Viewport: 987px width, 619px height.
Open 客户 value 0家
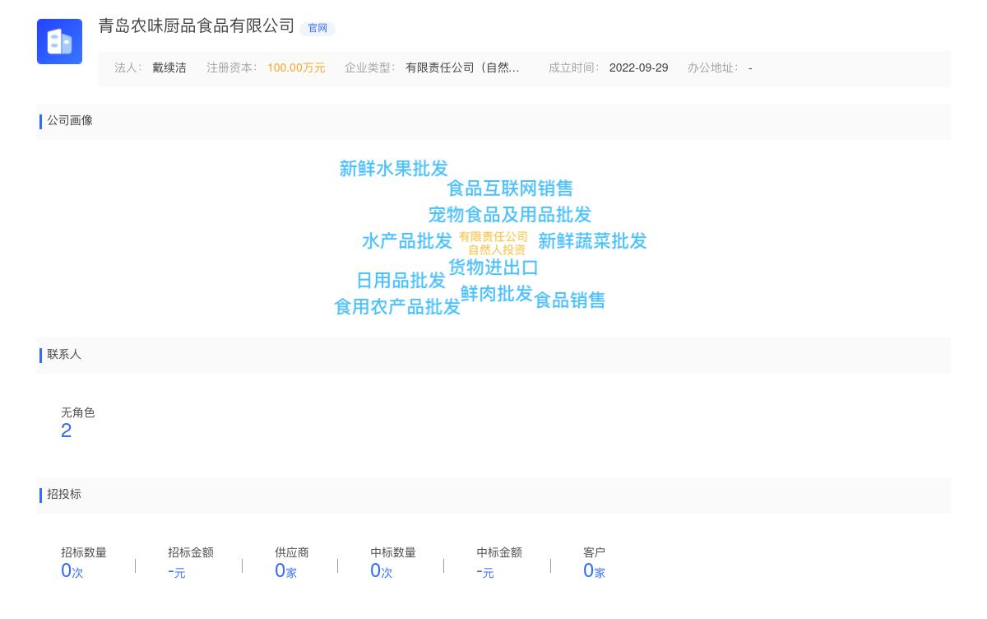594,570
